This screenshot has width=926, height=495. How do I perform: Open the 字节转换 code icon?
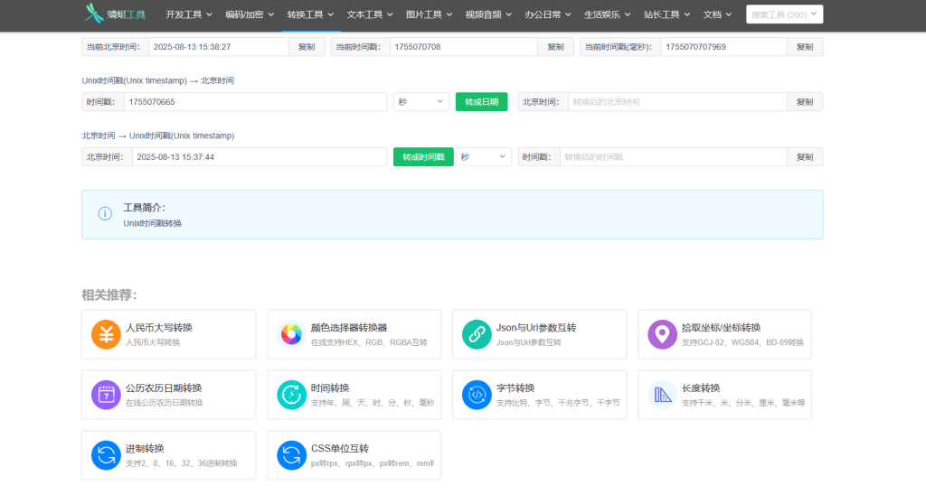tap(477, 395)
